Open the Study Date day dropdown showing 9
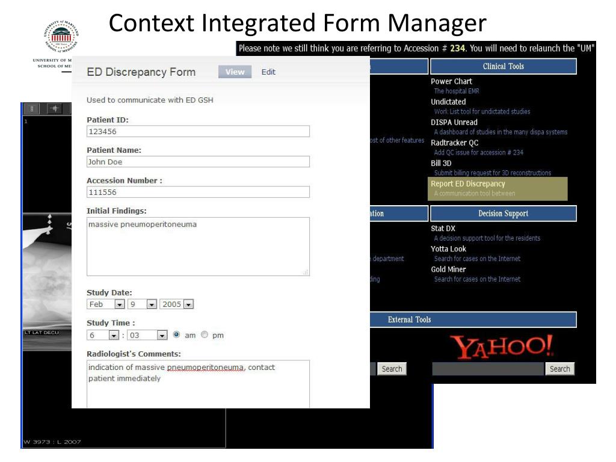This screenshot has height=462, width=616. pos(142,304)
